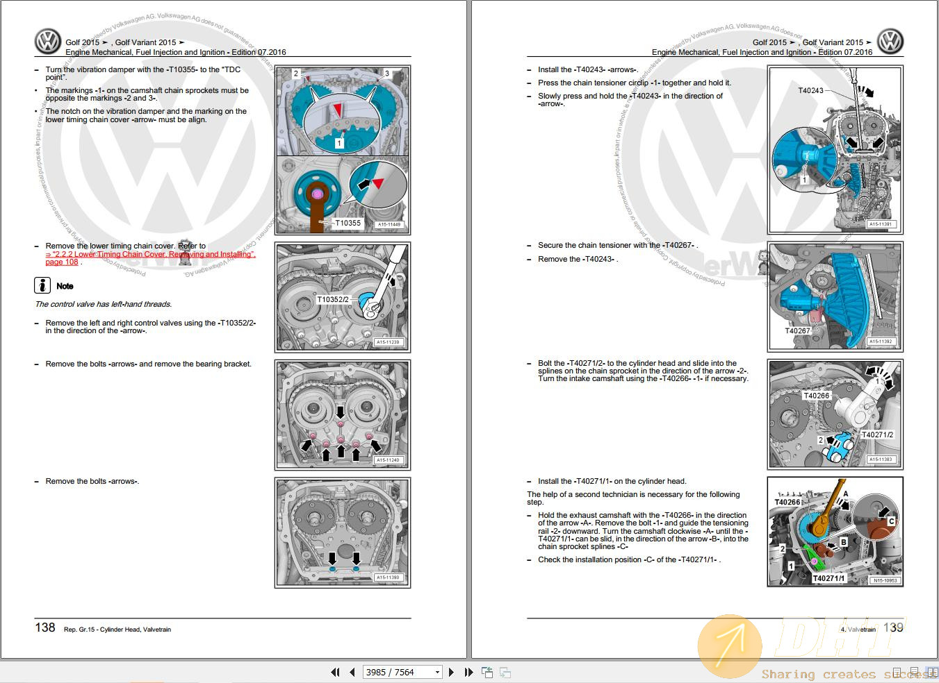Click the bearing bracket bolts illustration
Screen dimensions: 939x683
click(343, 414)
